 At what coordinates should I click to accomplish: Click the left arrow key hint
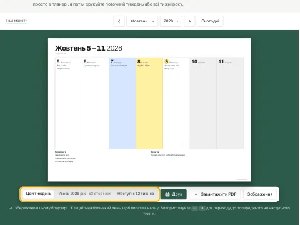[194, 208]
